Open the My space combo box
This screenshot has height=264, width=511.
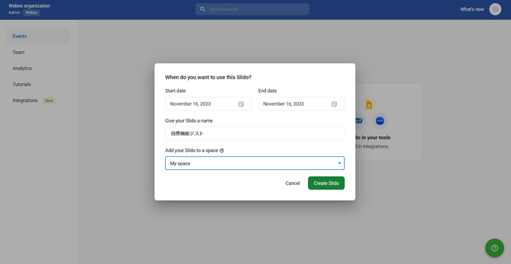[255, 163]
